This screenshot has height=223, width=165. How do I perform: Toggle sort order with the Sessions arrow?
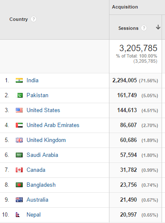pos(158,27)
